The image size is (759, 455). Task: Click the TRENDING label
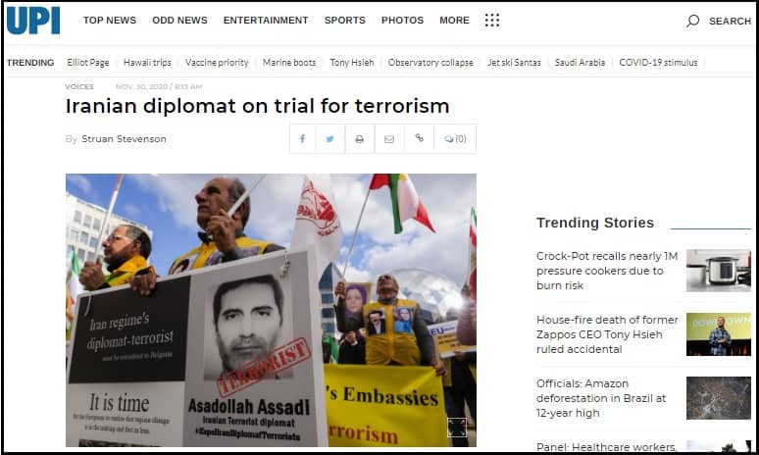30,63
